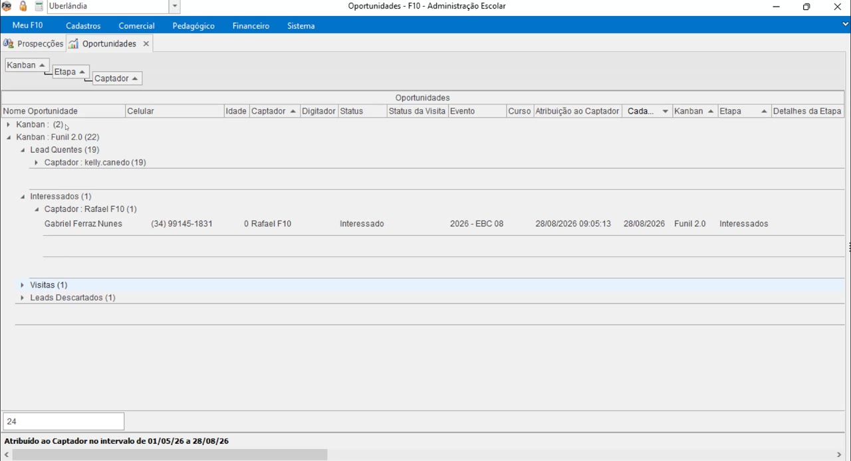Open the Uberlândia unit dropdown arrow
This screenshot has height=461, width=851.
point(175,7)
